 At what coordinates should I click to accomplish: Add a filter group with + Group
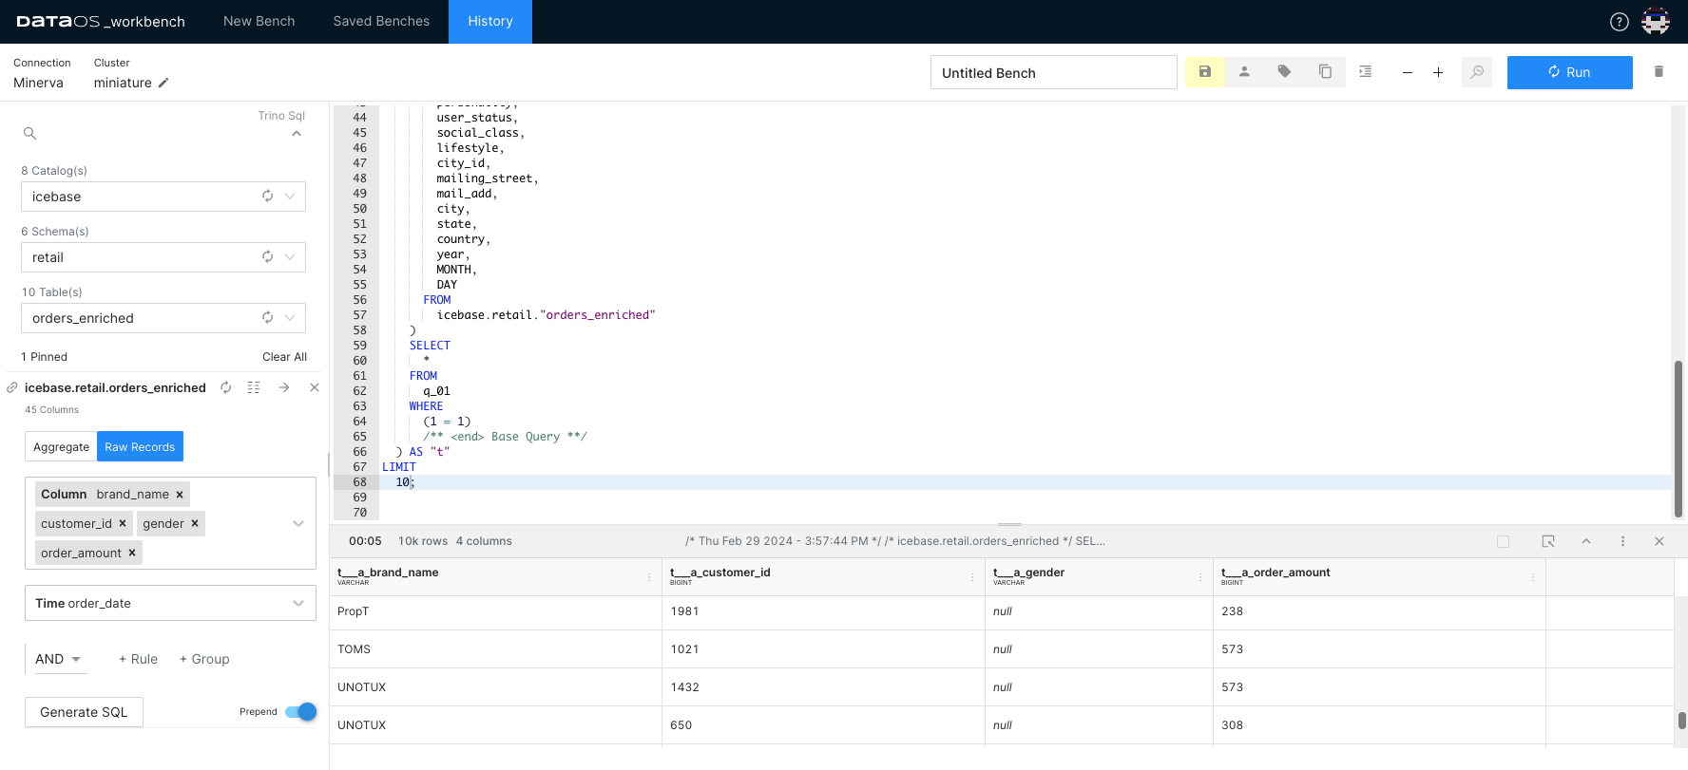204,659
